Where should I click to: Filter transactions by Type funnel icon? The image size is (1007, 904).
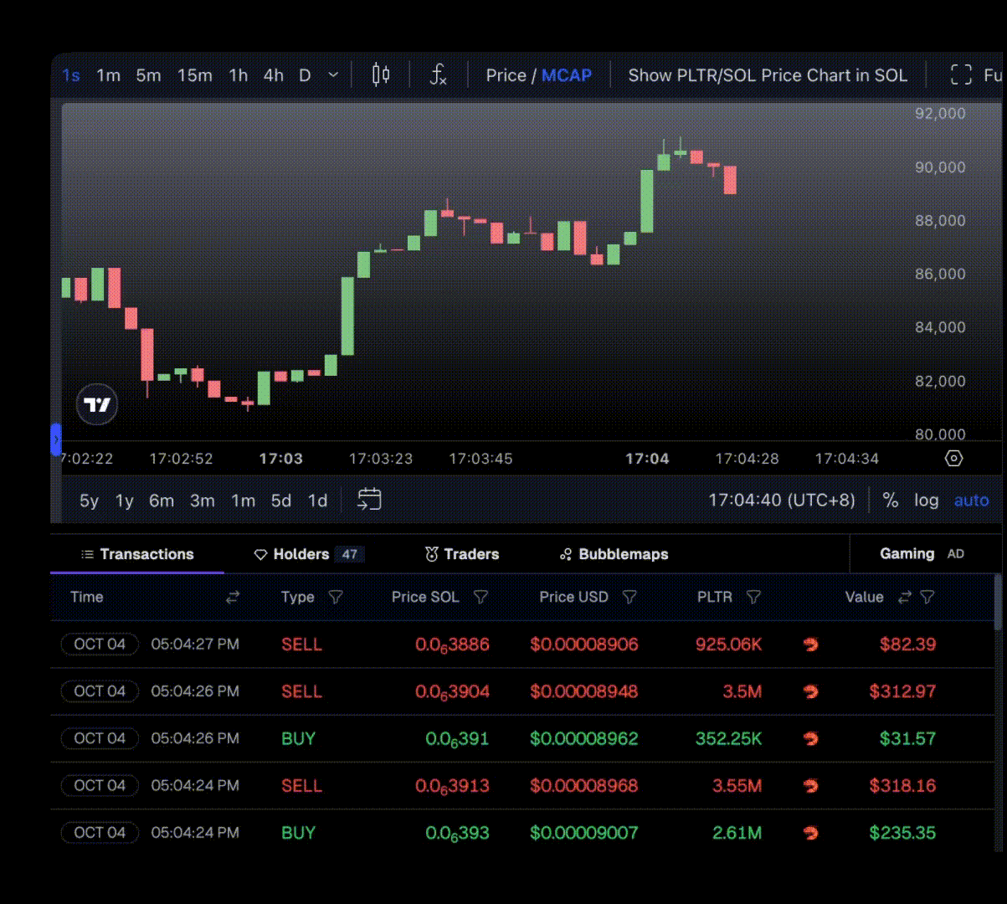[x=336, y=597]
